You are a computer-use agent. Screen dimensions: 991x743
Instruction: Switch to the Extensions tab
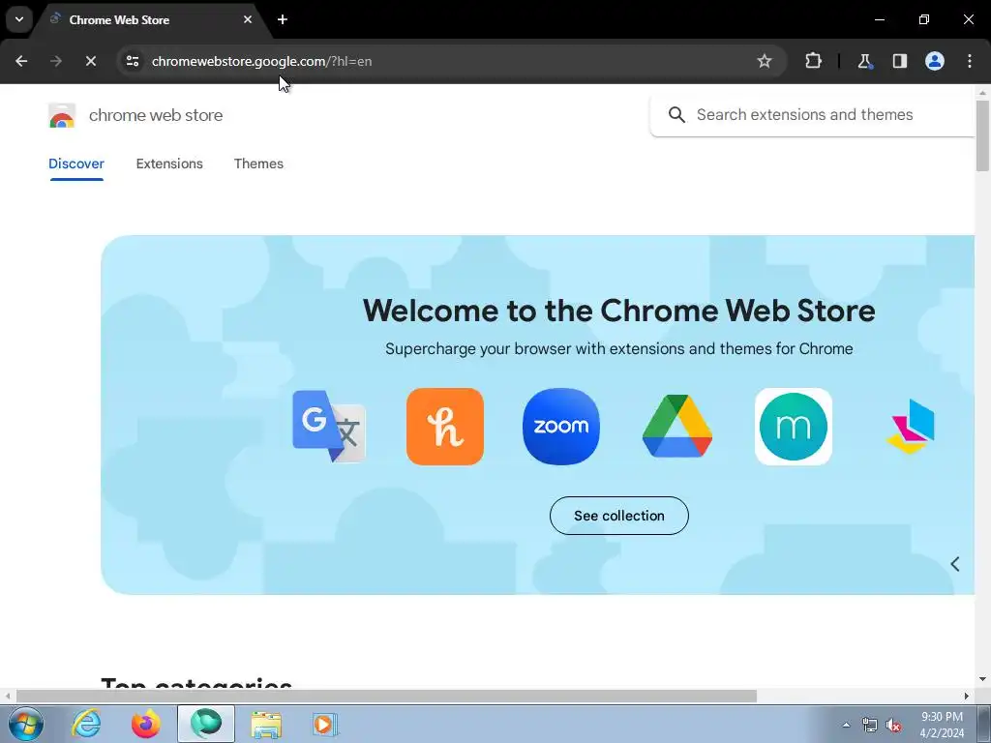(169, 163)
